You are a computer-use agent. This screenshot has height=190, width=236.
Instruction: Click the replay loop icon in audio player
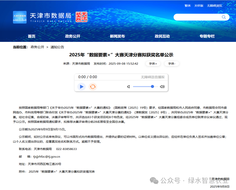pos(93,86)
